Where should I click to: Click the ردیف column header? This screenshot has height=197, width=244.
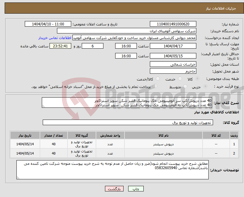[x=234, y=135]
